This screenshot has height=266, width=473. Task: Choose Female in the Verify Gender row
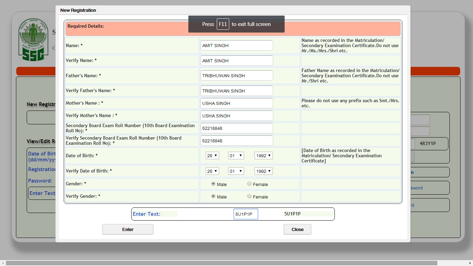click(249, 196)
